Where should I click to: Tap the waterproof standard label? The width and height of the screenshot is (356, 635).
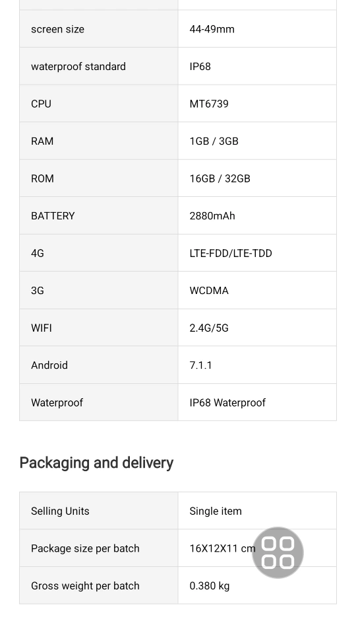pyautogui.click(x=78, y=67)
